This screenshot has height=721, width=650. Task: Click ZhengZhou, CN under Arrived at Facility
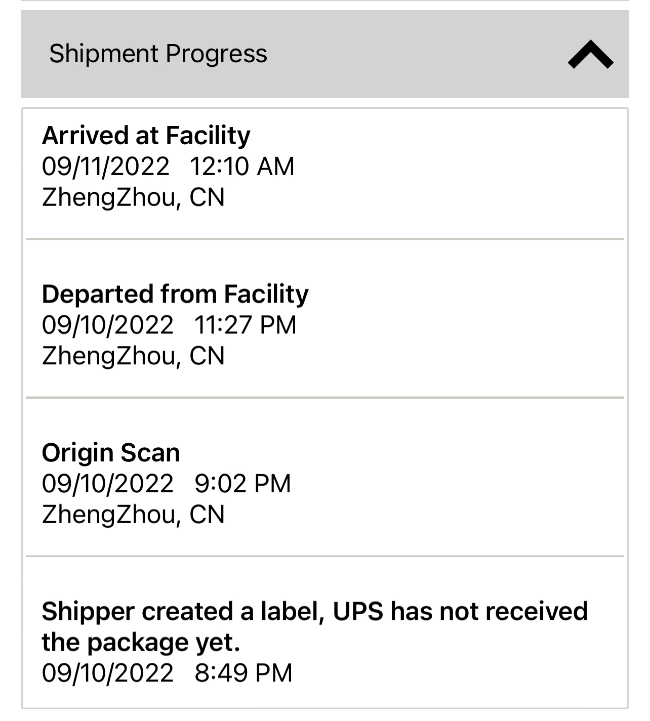point(133,197)
